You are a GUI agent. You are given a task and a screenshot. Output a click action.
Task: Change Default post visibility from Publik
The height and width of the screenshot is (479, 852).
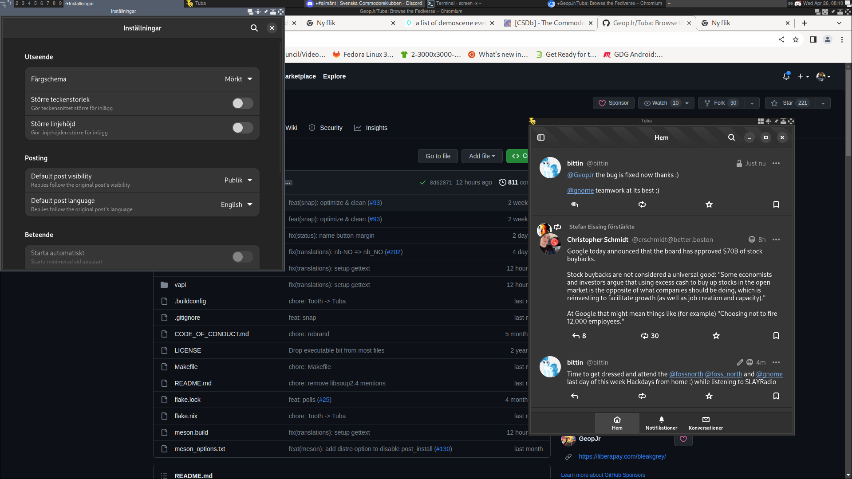(x=238, y=180)
